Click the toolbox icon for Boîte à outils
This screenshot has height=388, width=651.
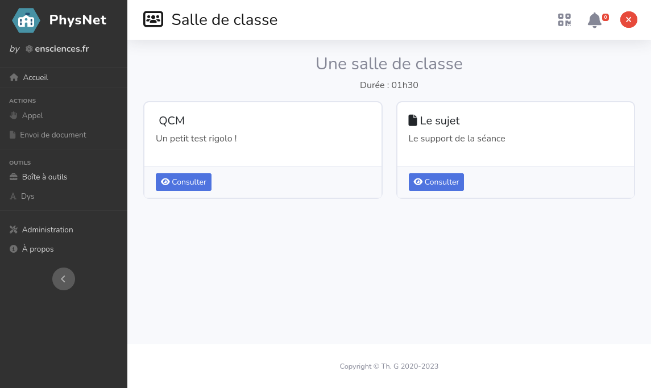click(x=14, y=177)
